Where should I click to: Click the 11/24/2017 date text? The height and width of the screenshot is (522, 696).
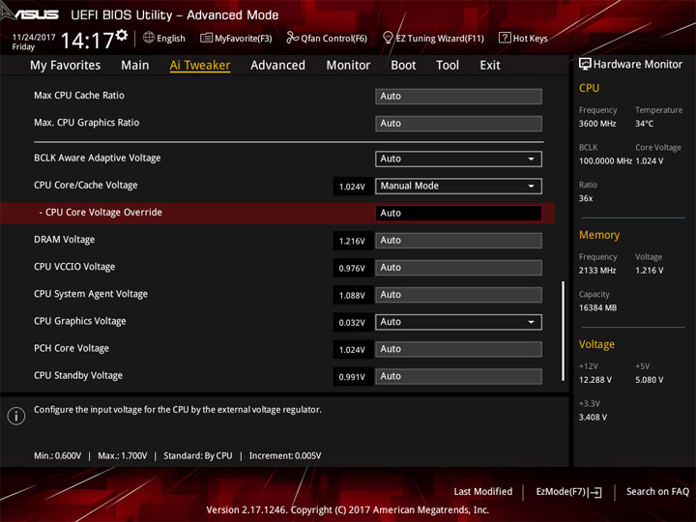pyautogui.click(x=34, y=38)
